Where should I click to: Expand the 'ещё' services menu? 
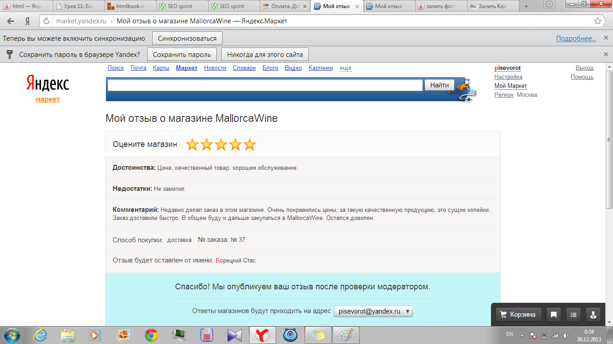click(345, 68)
